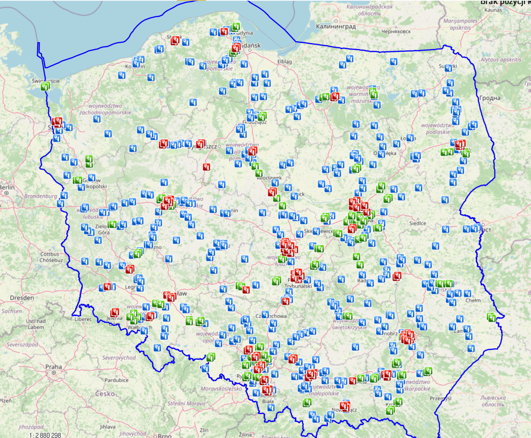Select the green marker at Zielona Góra
531x438 pixels.
coord(112,224)
